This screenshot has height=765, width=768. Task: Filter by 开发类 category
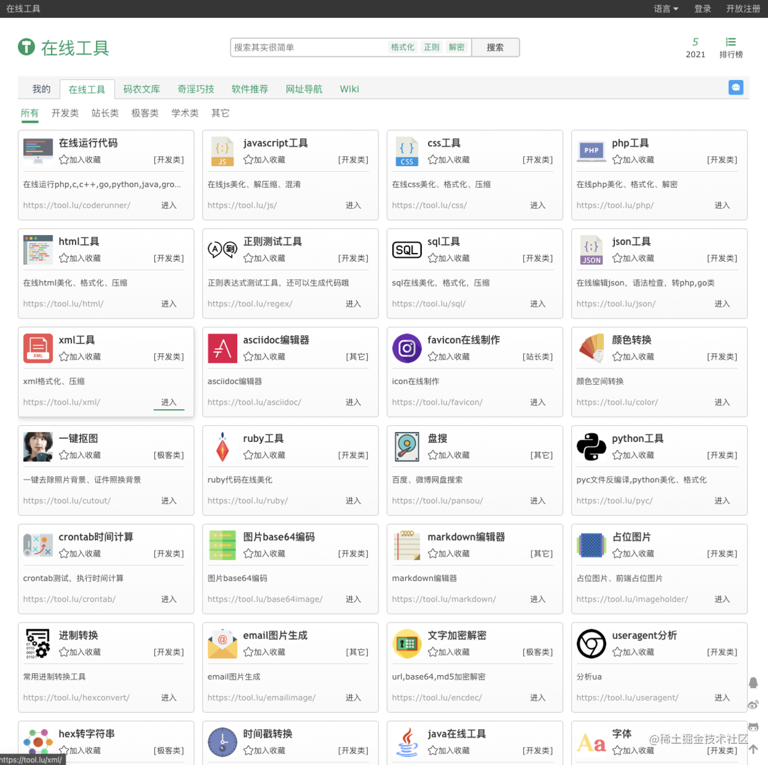click(x=65, y=113)
